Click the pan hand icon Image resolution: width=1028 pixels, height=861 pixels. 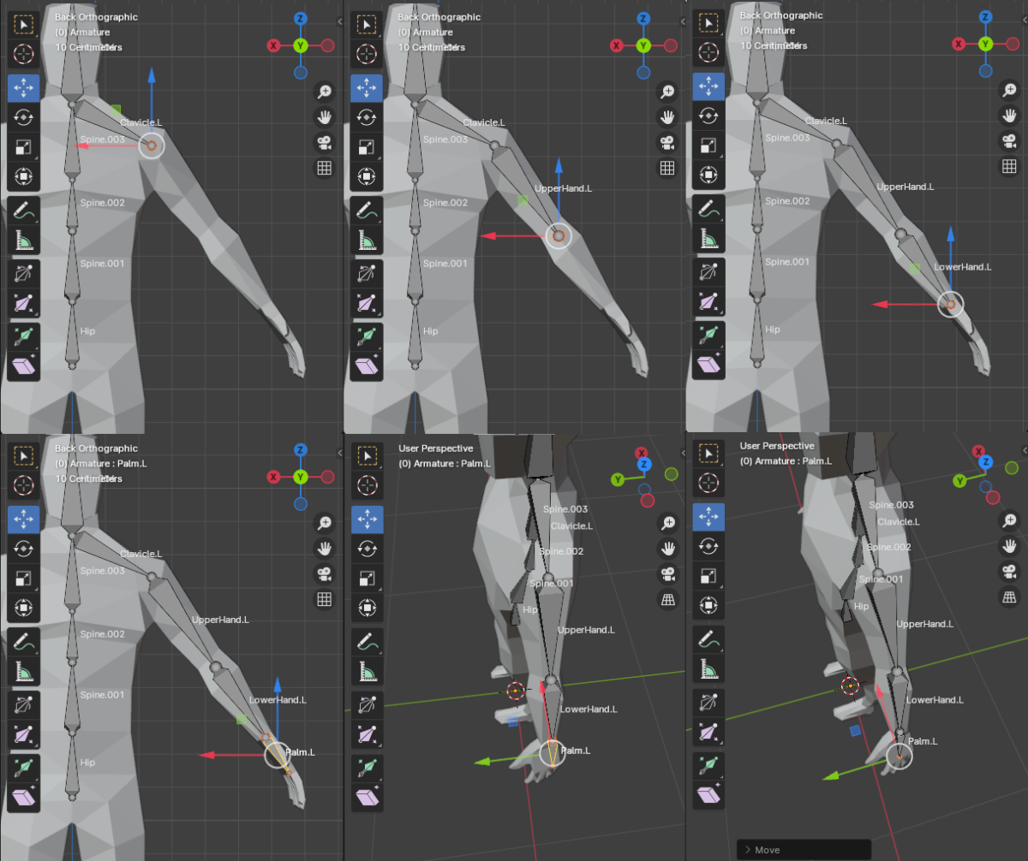click(x=324, y=116)
